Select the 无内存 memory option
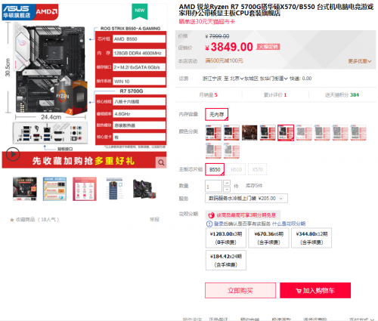This screenshot has width=378, height=321. coord(216,115)
